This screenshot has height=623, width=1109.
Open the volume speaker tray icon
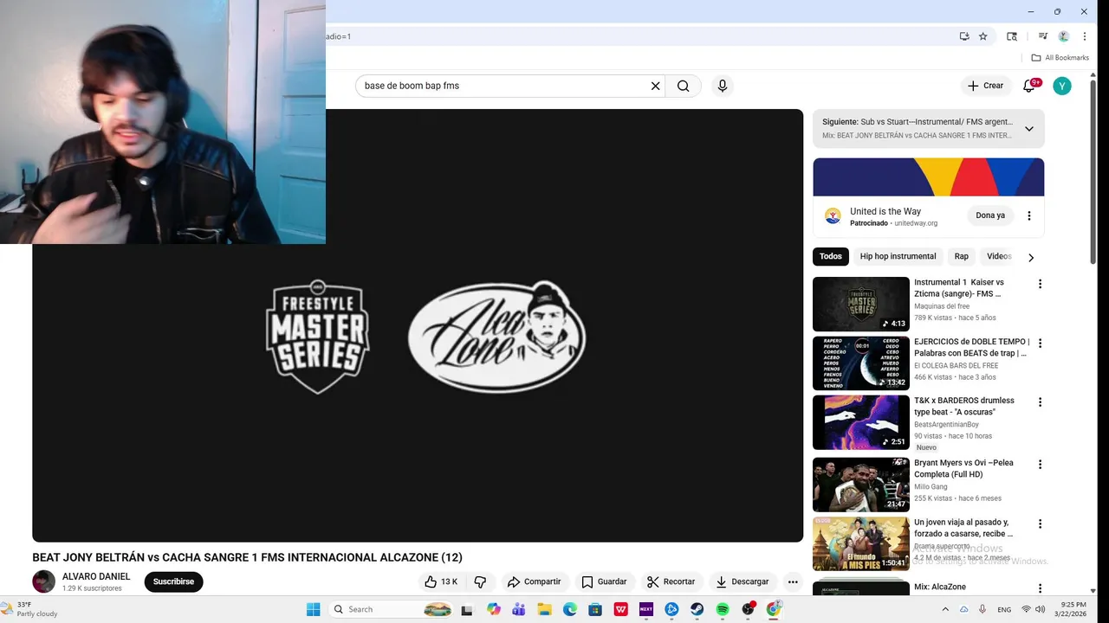[x=1040, y=609]
